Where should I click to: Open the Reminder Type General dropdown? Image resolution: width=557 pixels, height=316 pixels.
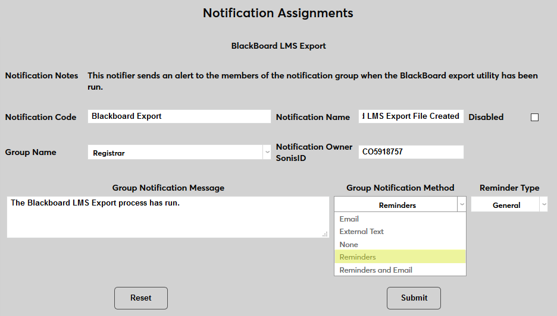coord(509,204)
